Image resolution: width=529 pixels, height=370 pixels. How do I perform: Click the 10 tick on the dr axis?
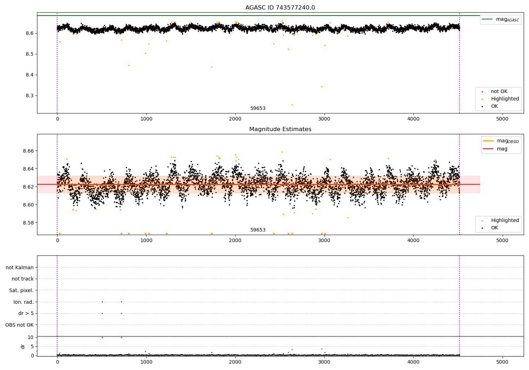(30, 337)
